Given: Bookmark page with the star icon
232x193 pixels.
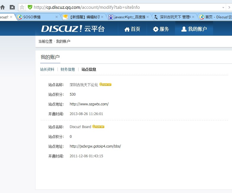Looking at the screenshot, I should coord(22,7).
